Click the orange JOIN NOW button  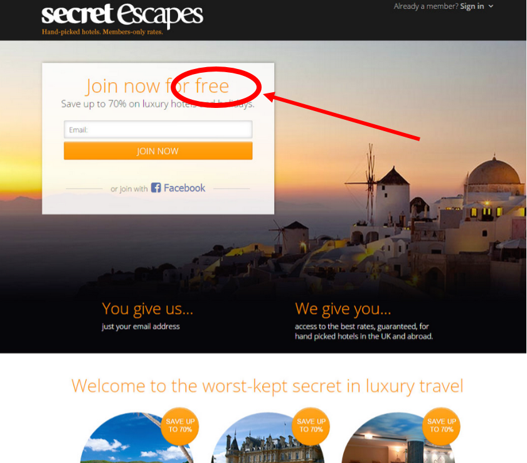tap(158, 151)
